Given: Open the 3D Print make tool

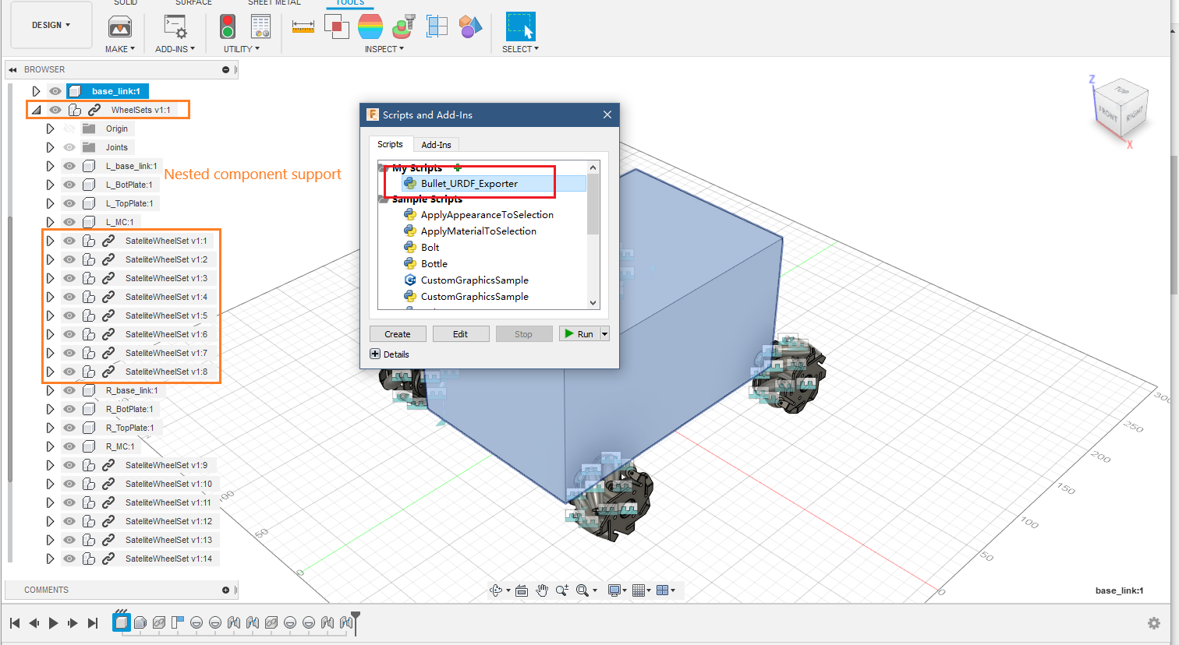Looking at the screenshot, I should pyautogui.click(x=120, y=27).
